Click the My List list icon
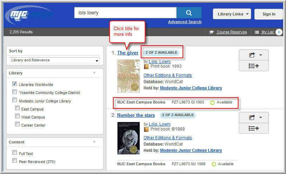 coord(257,32)
